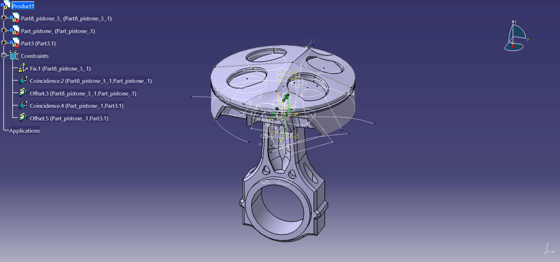This screenshot has width=560, height=262.
Task: Click the Part8_pistone_3_ part icon
Action: (x=15, y=18)
